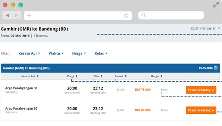Sort by the Harga column header
Image resolution: width=222 pixels, height=126 pixels.
tap(156, 76)
